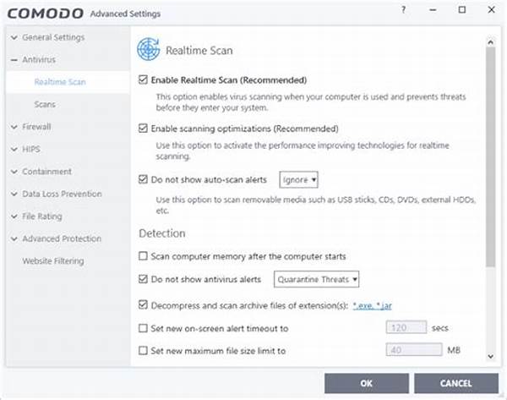Enable Set new maximum file size limit
507x400 pixels.
point(143,350)
